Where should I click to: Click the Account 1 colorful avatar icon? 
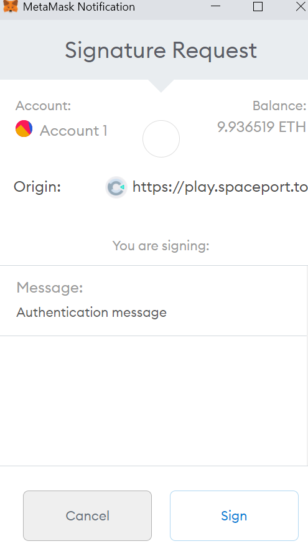[x=24, y=129]
